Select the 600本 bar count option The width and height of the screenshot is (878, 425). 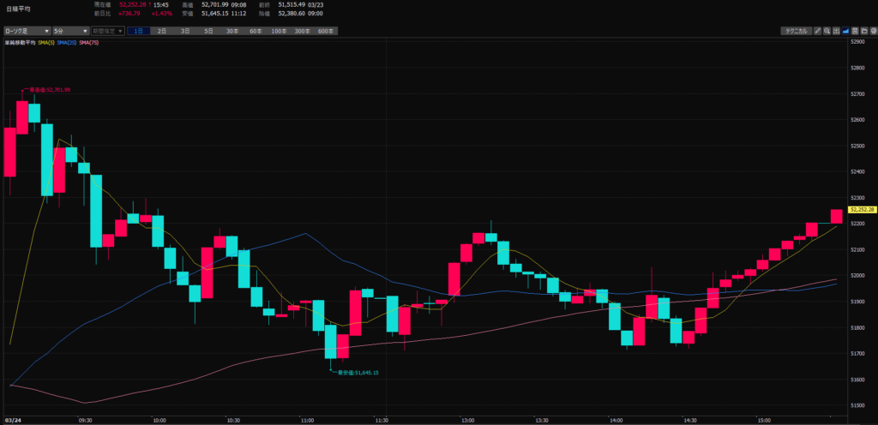pos(325,31)
